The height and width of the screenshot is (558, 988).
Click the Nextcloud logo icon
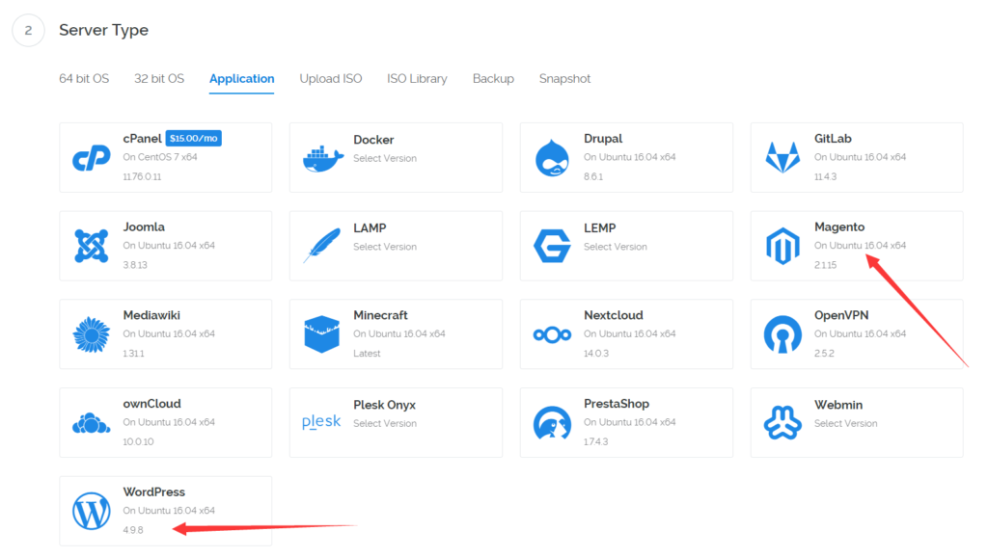552,334
